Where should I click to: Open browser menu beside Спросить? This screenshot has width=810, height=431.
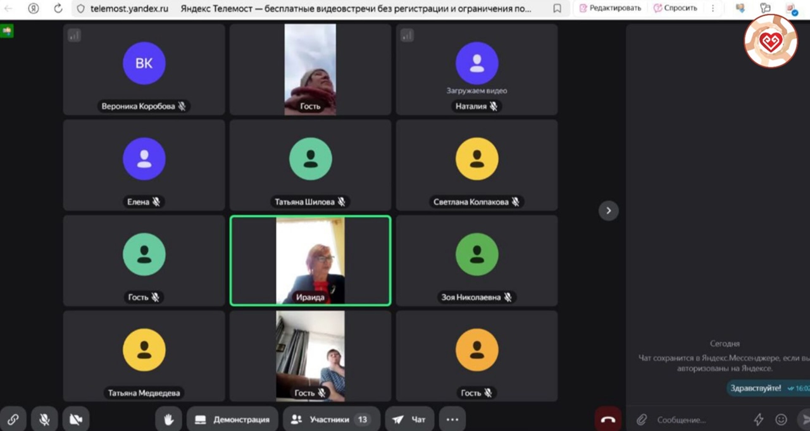(x=713, y=9)
